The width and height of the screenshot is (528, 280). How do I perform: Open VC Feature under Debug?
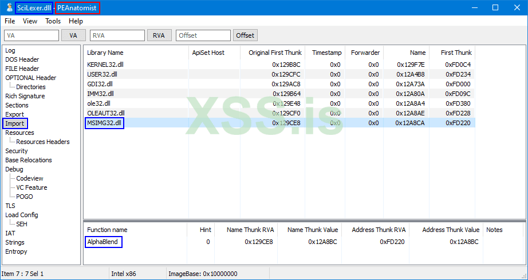coord(31,187)
